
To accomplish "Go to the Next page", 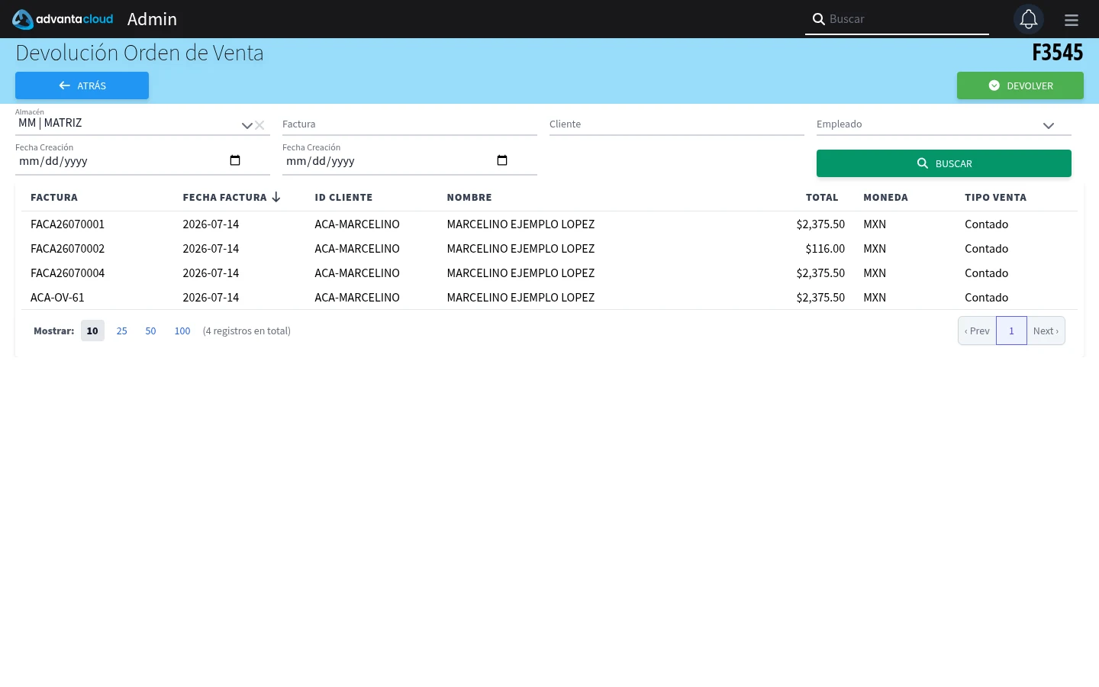I will pos(1046,331).
